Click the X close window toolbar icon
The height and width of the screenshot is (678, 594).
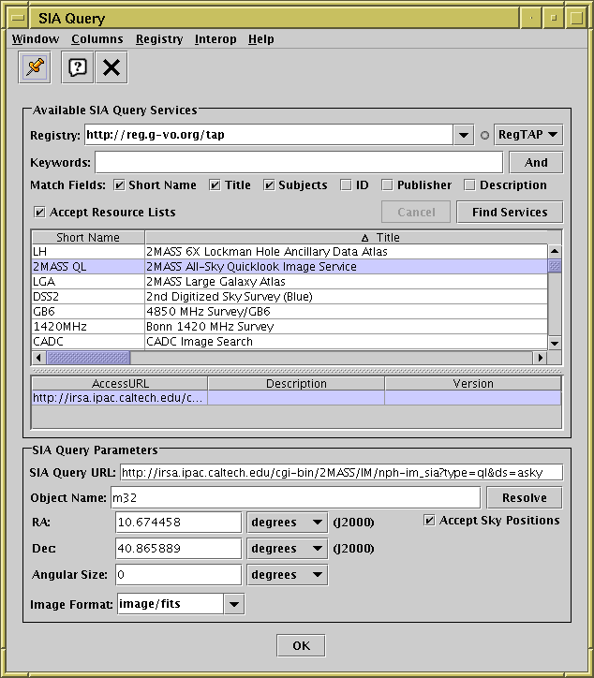coord(111,67)
